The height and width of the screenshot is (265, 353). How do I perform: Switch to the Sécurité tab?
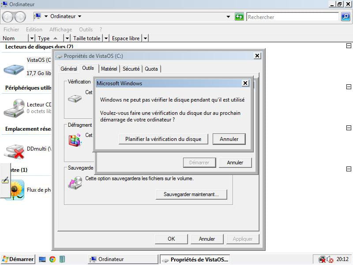point(131,69)
